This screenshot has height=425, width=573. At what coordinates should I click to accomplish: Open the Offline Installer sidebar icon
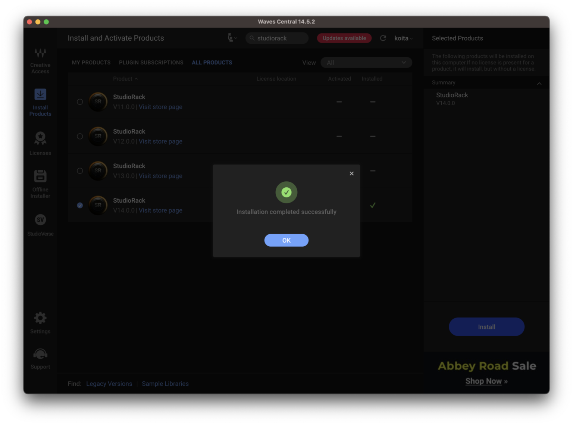tap(40, 176)
